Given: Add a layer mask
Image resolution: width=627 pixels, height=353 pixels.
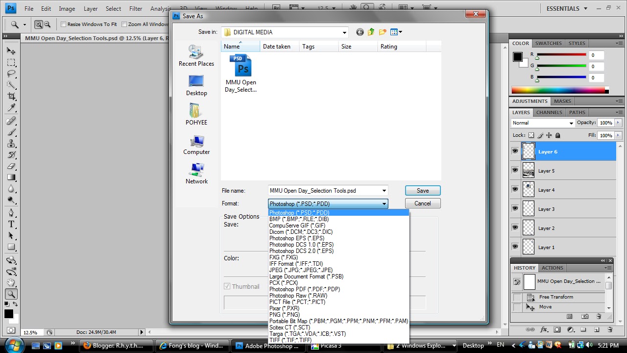Looking at the screenshot, I should pyautogui.click(x=557, y=329).
